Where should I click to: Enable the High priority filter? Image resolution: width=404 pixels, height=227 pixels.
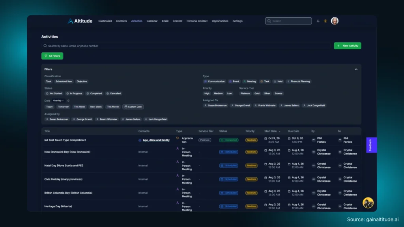(207, 93)
